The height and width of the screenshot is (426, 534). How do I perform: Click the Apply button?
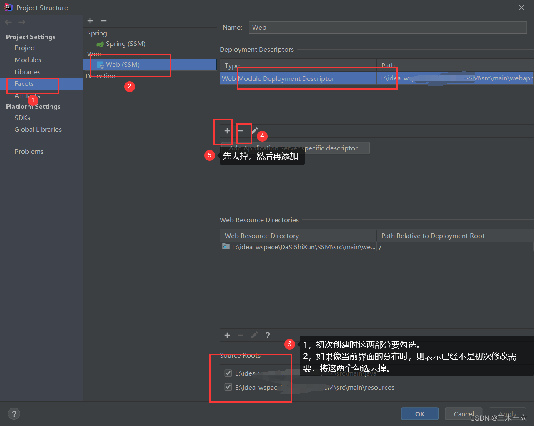(x=507, y=414)
